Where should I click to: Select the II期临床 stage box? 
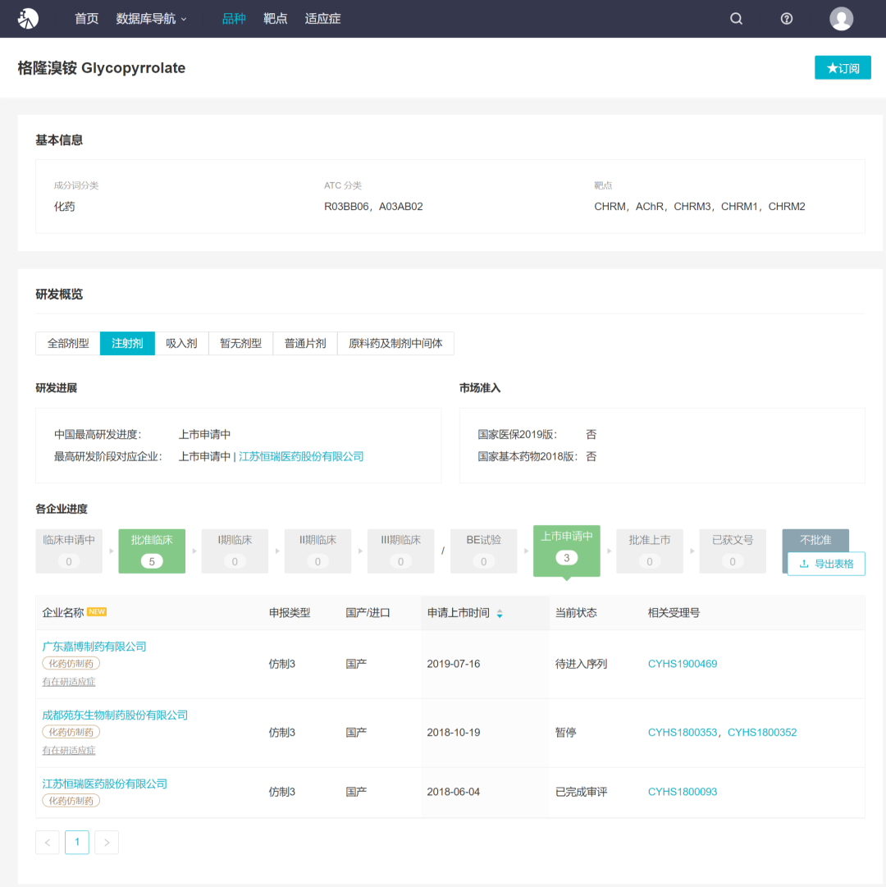pyautogui.click(x=317, y=551)
